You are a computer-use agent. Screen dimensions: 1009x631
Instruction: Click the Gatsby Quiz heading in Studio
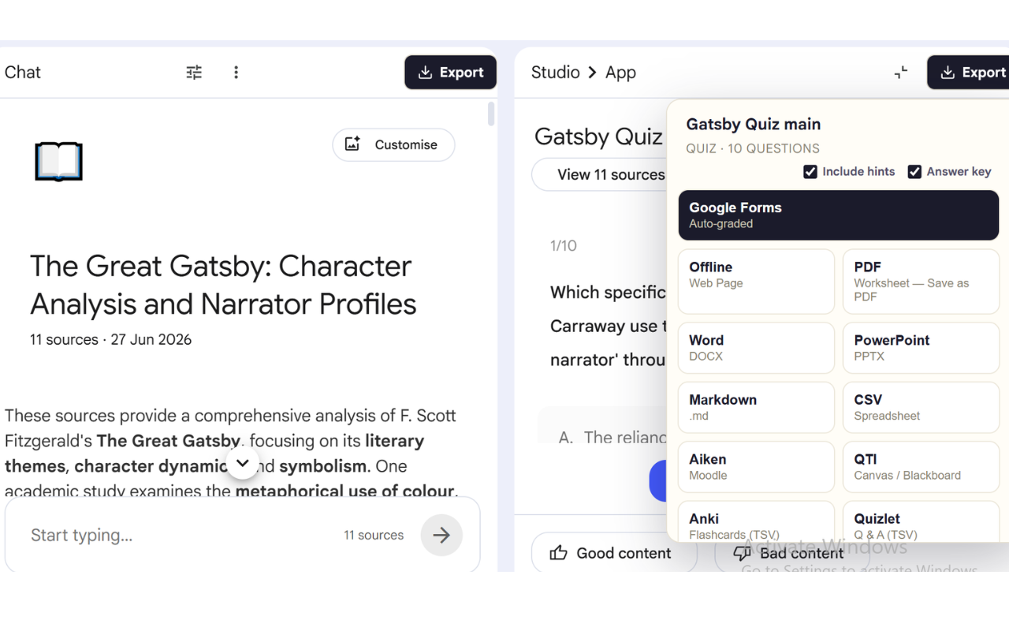pos(598,136)
